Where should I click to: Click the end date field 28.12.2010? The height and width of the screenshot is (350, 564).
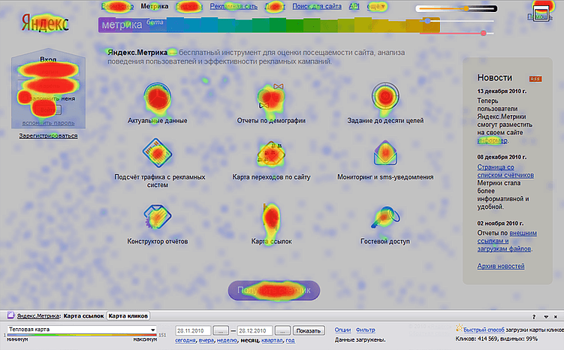click(255, 330)
